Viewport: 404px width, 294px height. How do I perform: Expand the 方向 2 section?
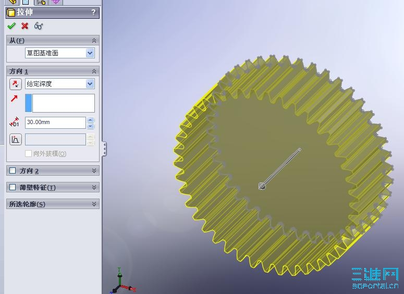[x=94, y=170]
